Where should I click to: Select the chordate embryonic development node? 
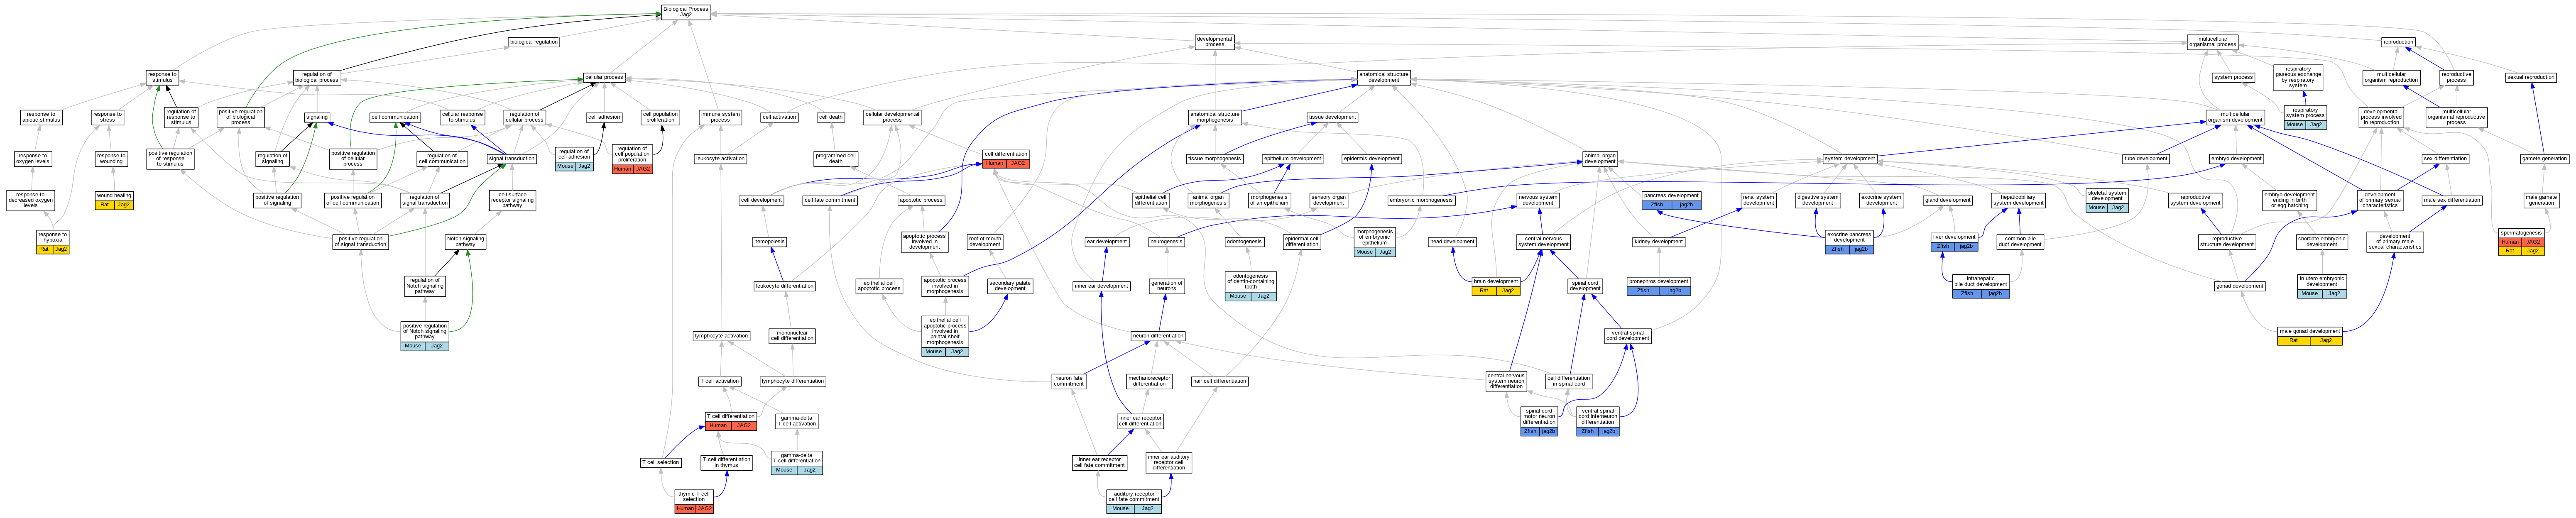pos(2321,241)
